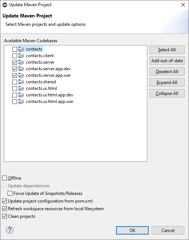Confirm the update with OK
The width and height of the screenshot is (189, 240).
tap(132, 230)
